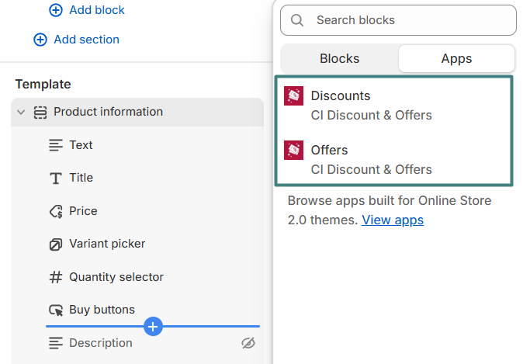Click the Text block lines icon

56,145
